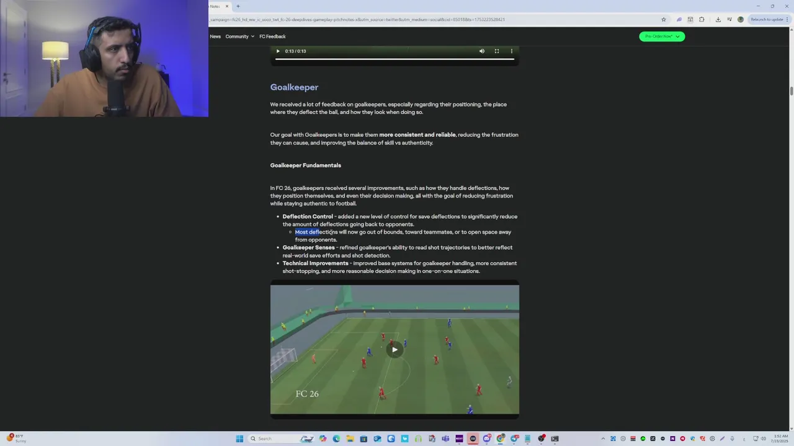The height and width of the screenshot is (446, 794).
Task: Open Microsoft Teams from the taskbar
Action: pyautogui.click(x=445, y=439)
